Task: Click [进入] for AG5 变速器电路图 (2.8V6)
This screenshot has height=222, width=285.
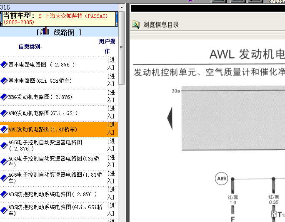Action: click(111, 145)
